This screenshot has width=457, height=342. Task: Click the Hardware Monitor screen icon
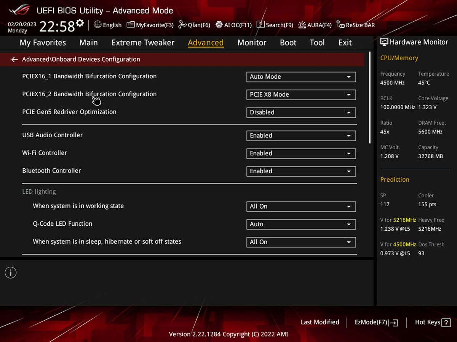coord(384,42)
